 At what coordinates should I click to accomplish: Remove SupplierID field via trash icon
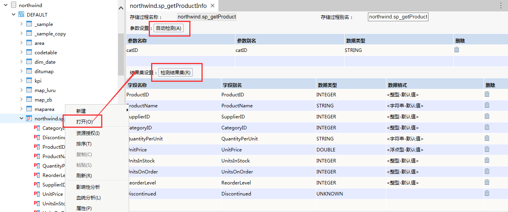[487, 116]
